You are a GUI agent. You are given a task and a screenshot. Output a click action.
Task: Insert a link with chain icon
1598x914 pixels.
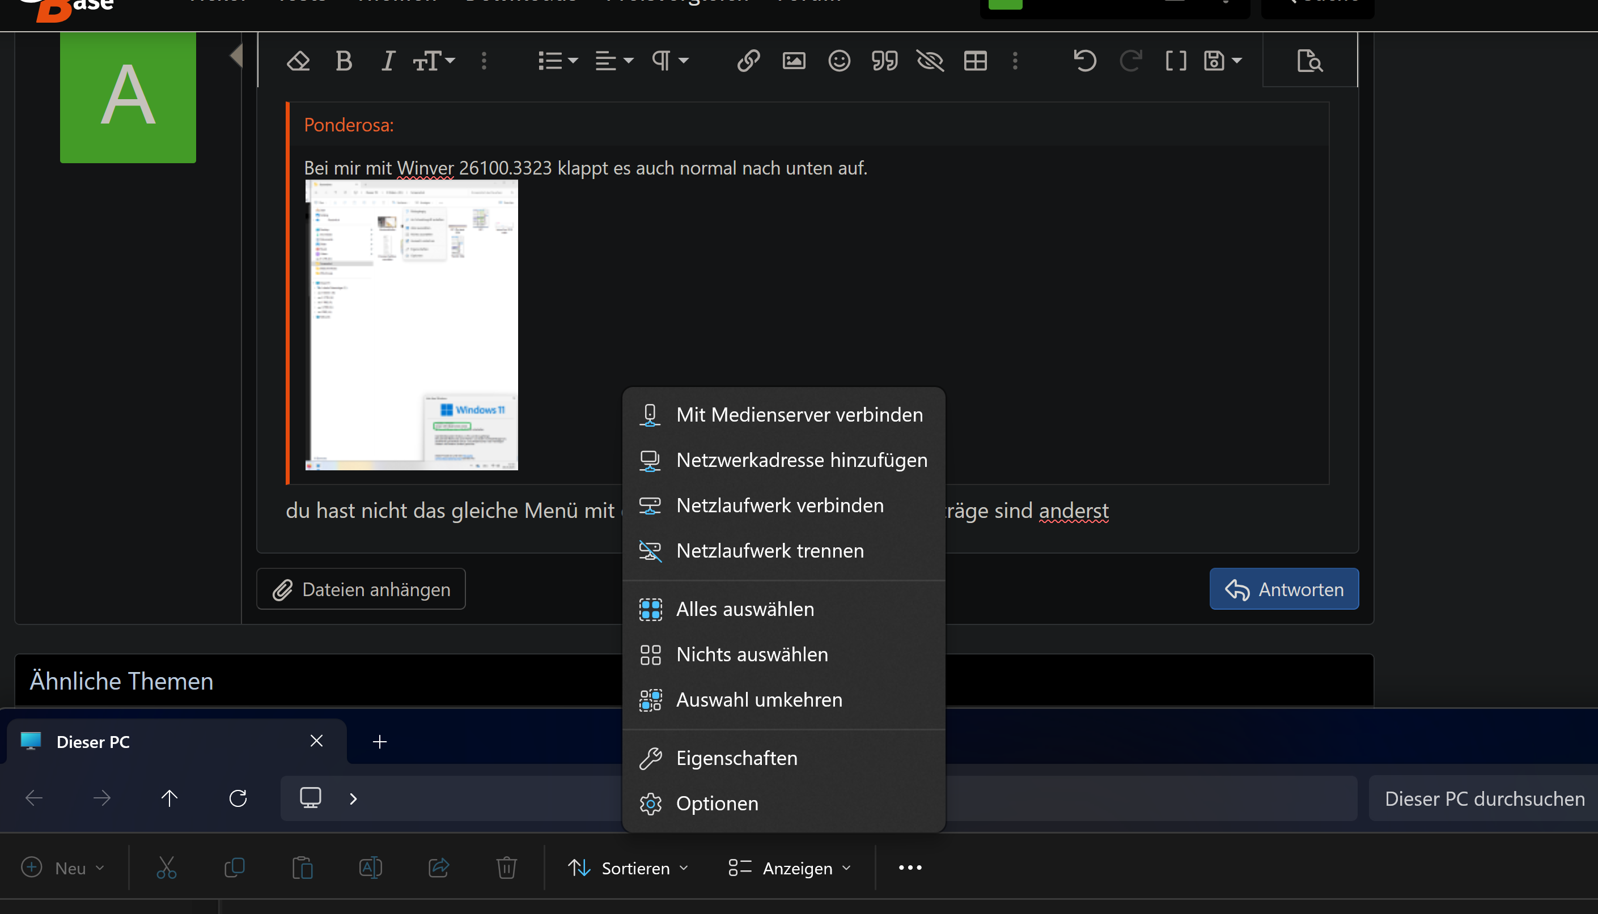pyautogui.click(x=748, y=62)
